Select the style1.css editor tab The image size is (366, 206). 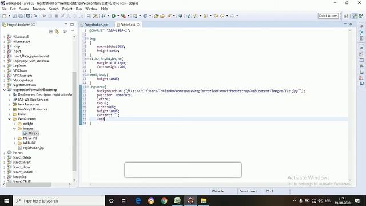(128, 25)
